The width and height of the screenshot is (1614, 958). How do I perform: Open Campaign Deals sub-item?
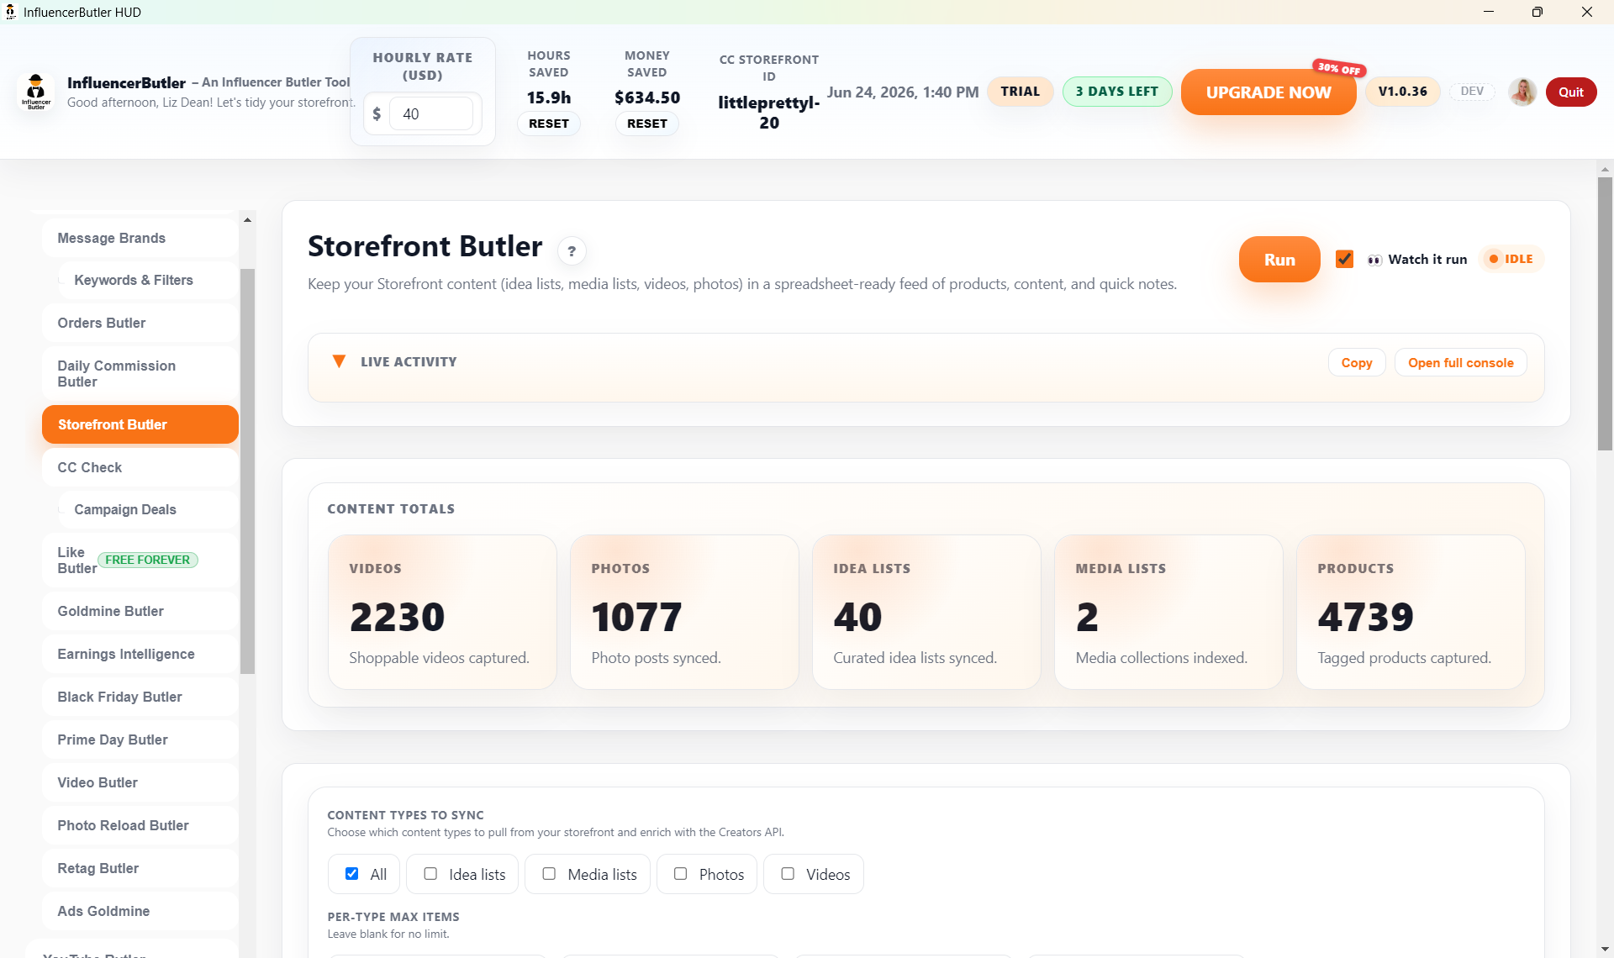pos(148,509)
